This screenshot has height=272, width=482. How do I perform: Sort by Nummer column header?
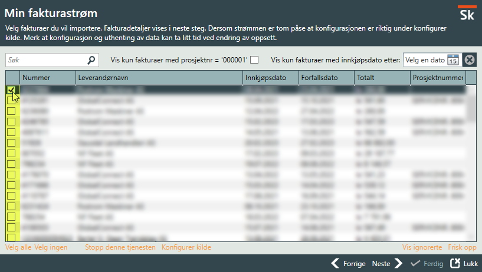[47, 78]
